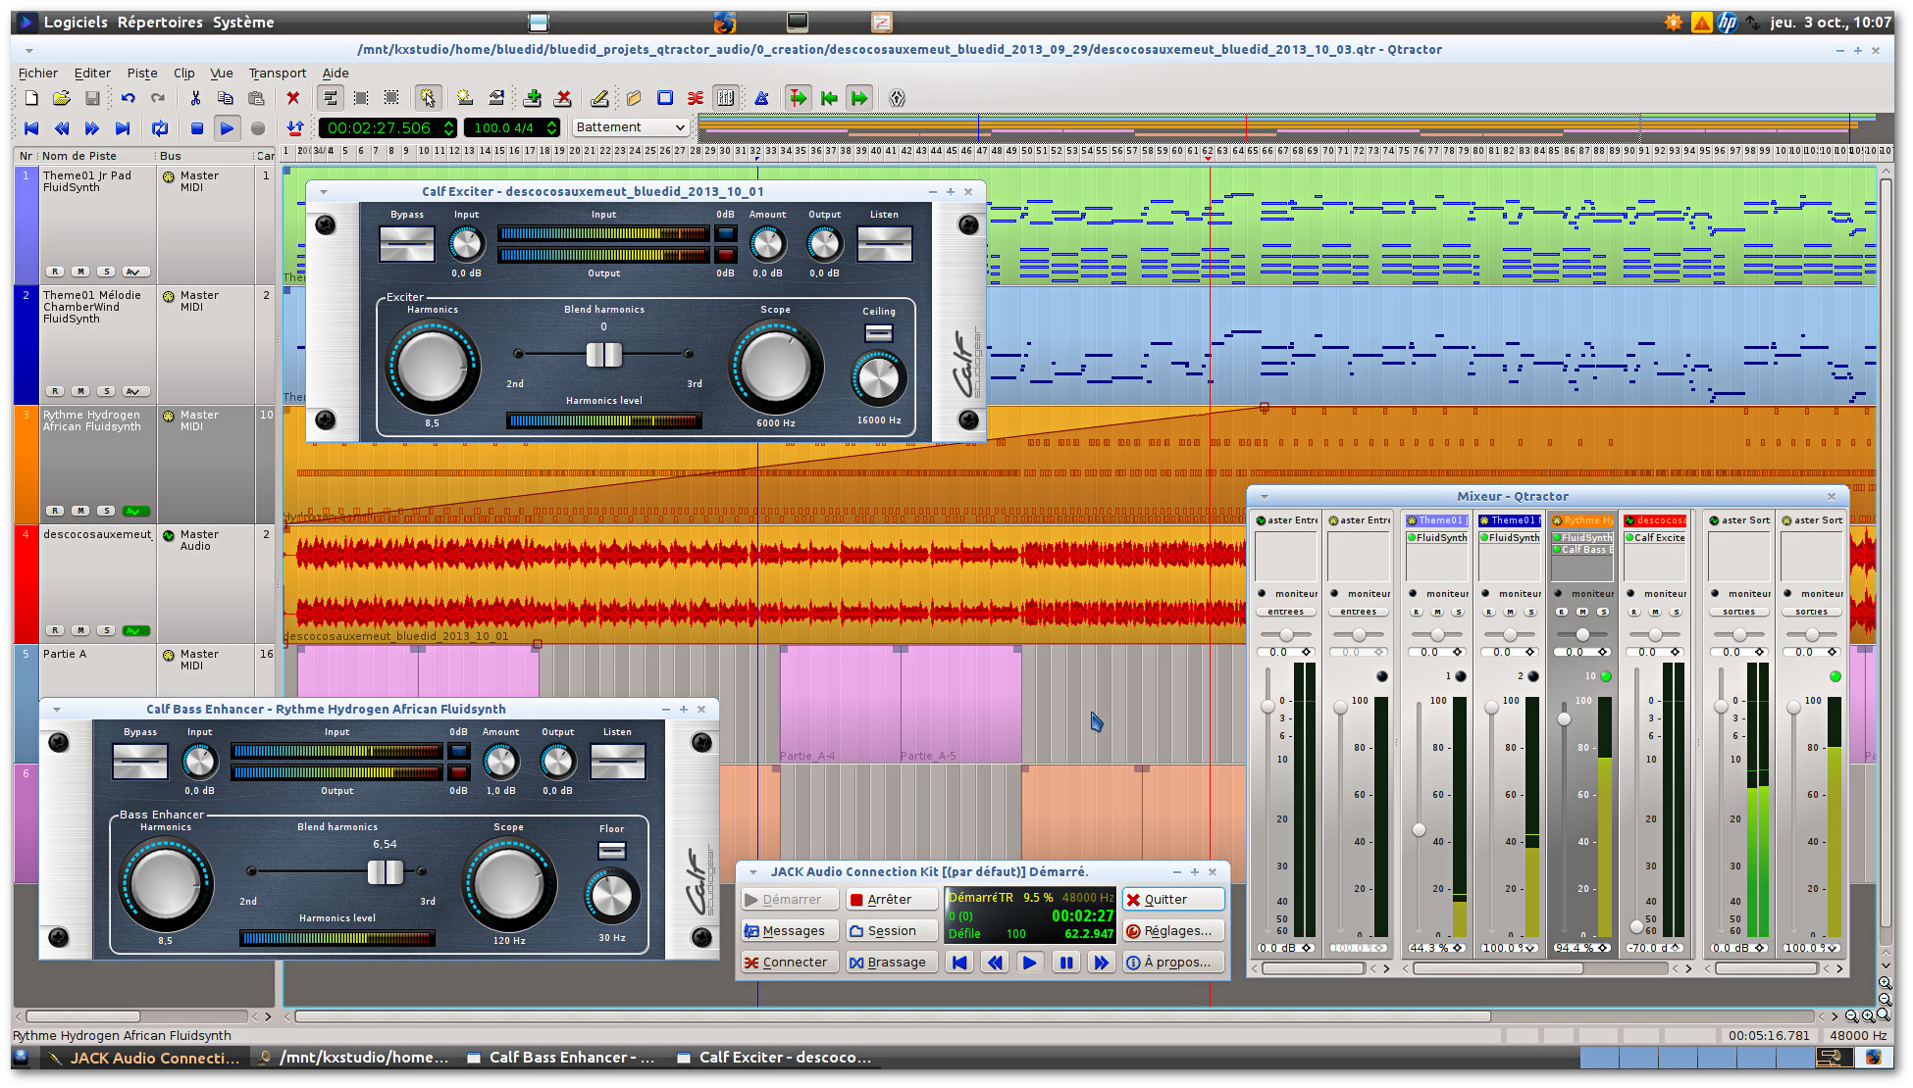Toggle the Mixer window icon in toolbar
Screen dimensions: 1913x1088
pos(726,98)
